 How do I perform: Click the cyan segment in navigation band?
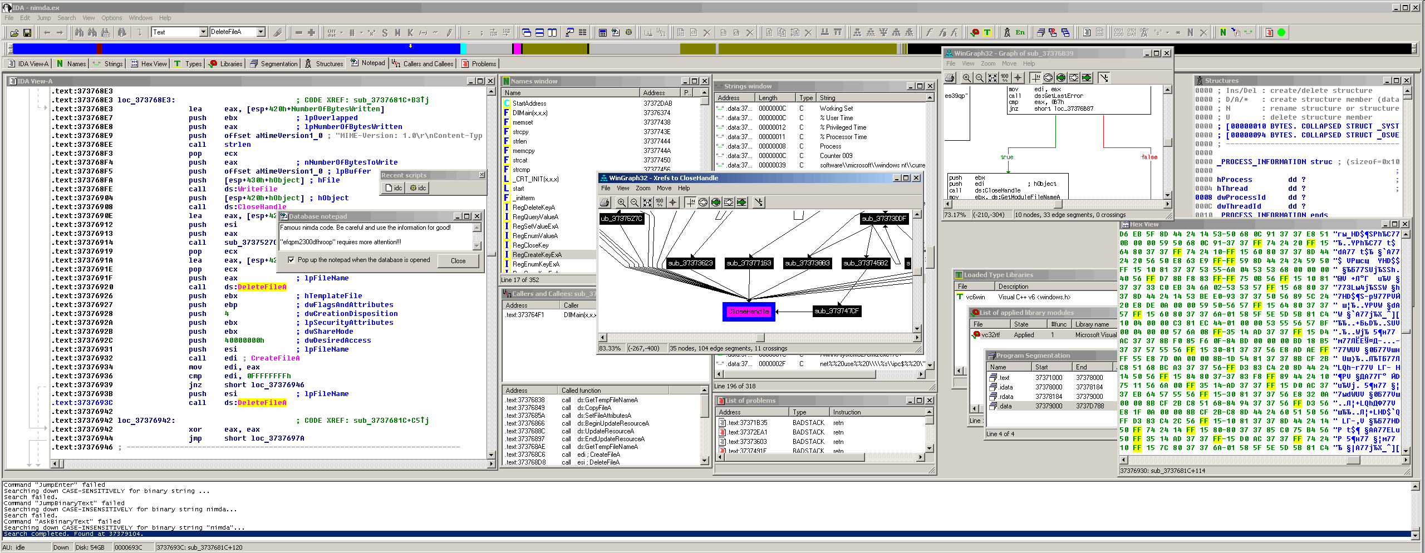pyautogui.click(x=463, y=49)
